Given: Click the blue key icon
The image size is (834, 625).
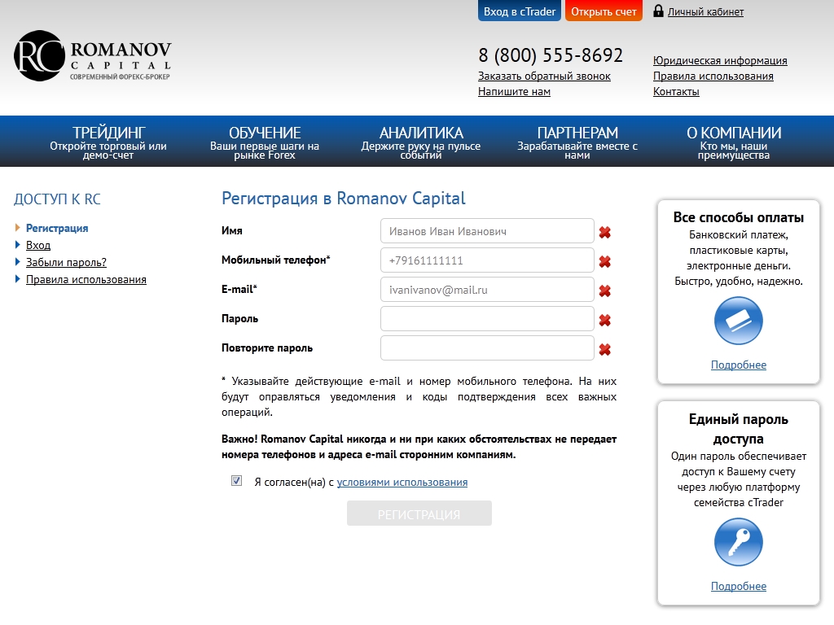Looking at the screenshot, I should click(x=738, y=542).
